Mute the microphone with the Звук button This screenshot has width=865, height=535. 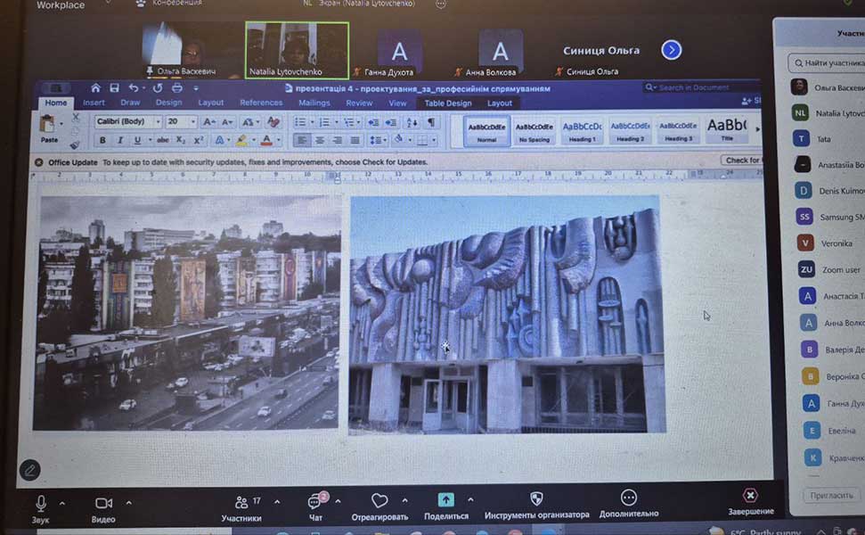(x=41, y=505)
